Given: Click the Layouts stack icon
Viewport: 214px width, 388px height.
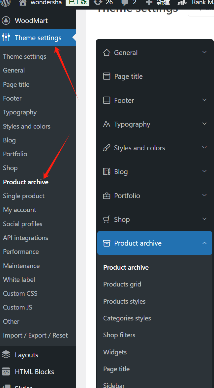Looking at the screenshot, I should (6, 355).
